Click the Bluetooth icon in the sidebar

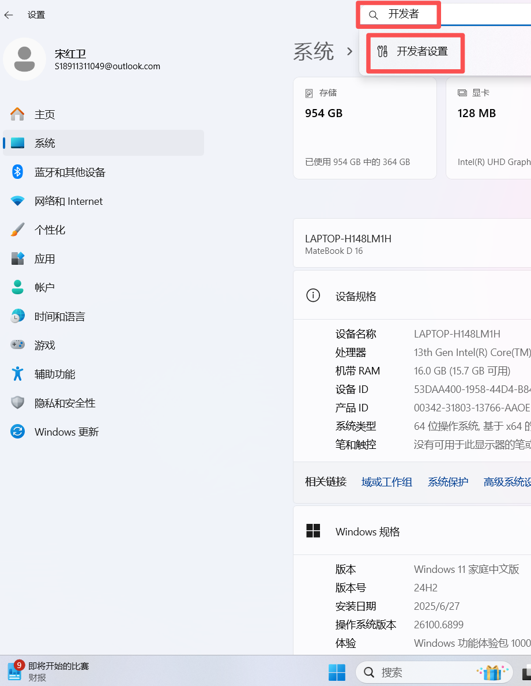pos(17,172)
